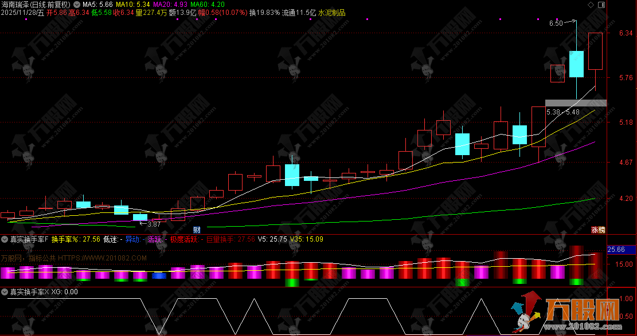637x336 pixels.
Task: Click the gray 5.38-5.48 gap zone bar
Action: pos(576,103)
